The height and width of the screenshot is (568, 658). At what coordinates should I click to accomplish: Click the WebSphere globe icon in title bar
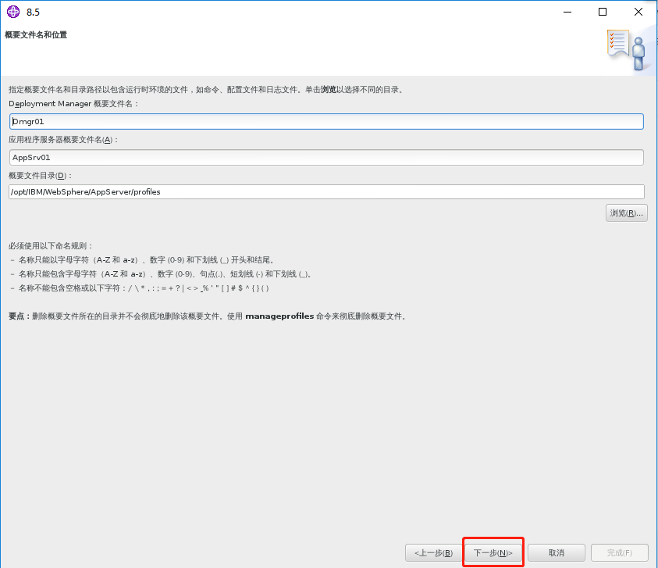[x=13, y=12]
